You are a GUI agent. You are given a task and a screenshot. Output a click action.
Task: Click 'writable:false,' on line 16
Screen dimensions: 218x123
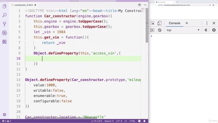click(x=49, y=90)
